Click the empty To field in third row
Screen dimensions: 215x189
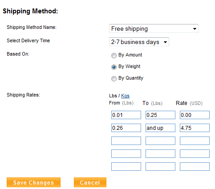click(x=160, y=141)
